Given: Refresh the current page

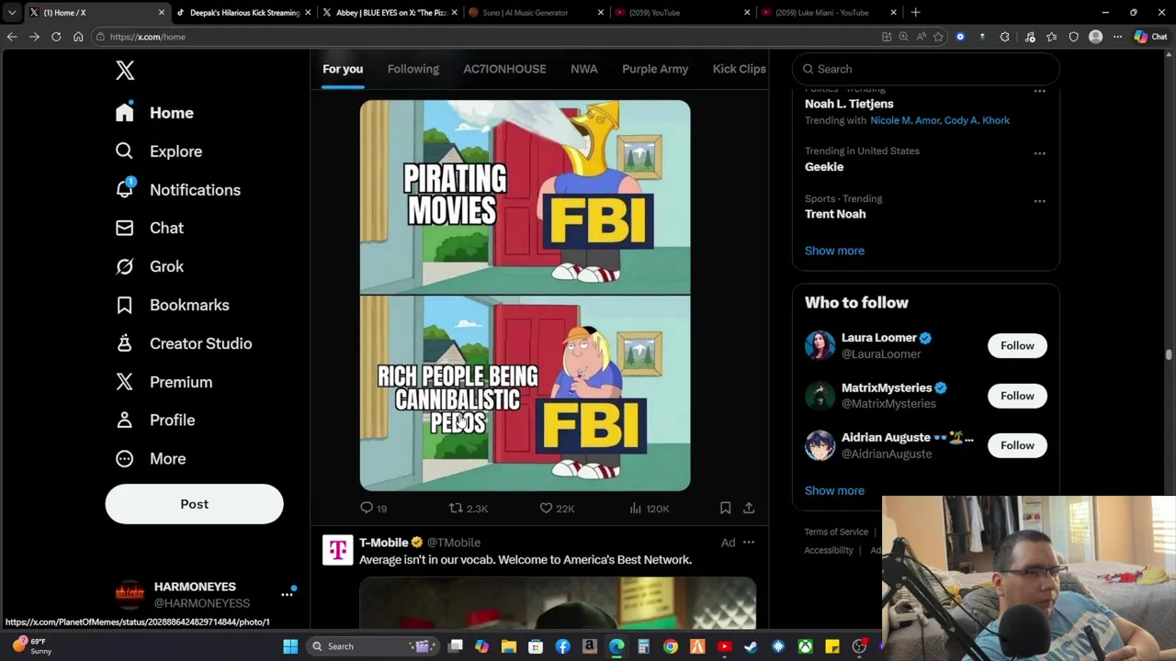Looking at the screenshot, I should (x=56, y=37).
